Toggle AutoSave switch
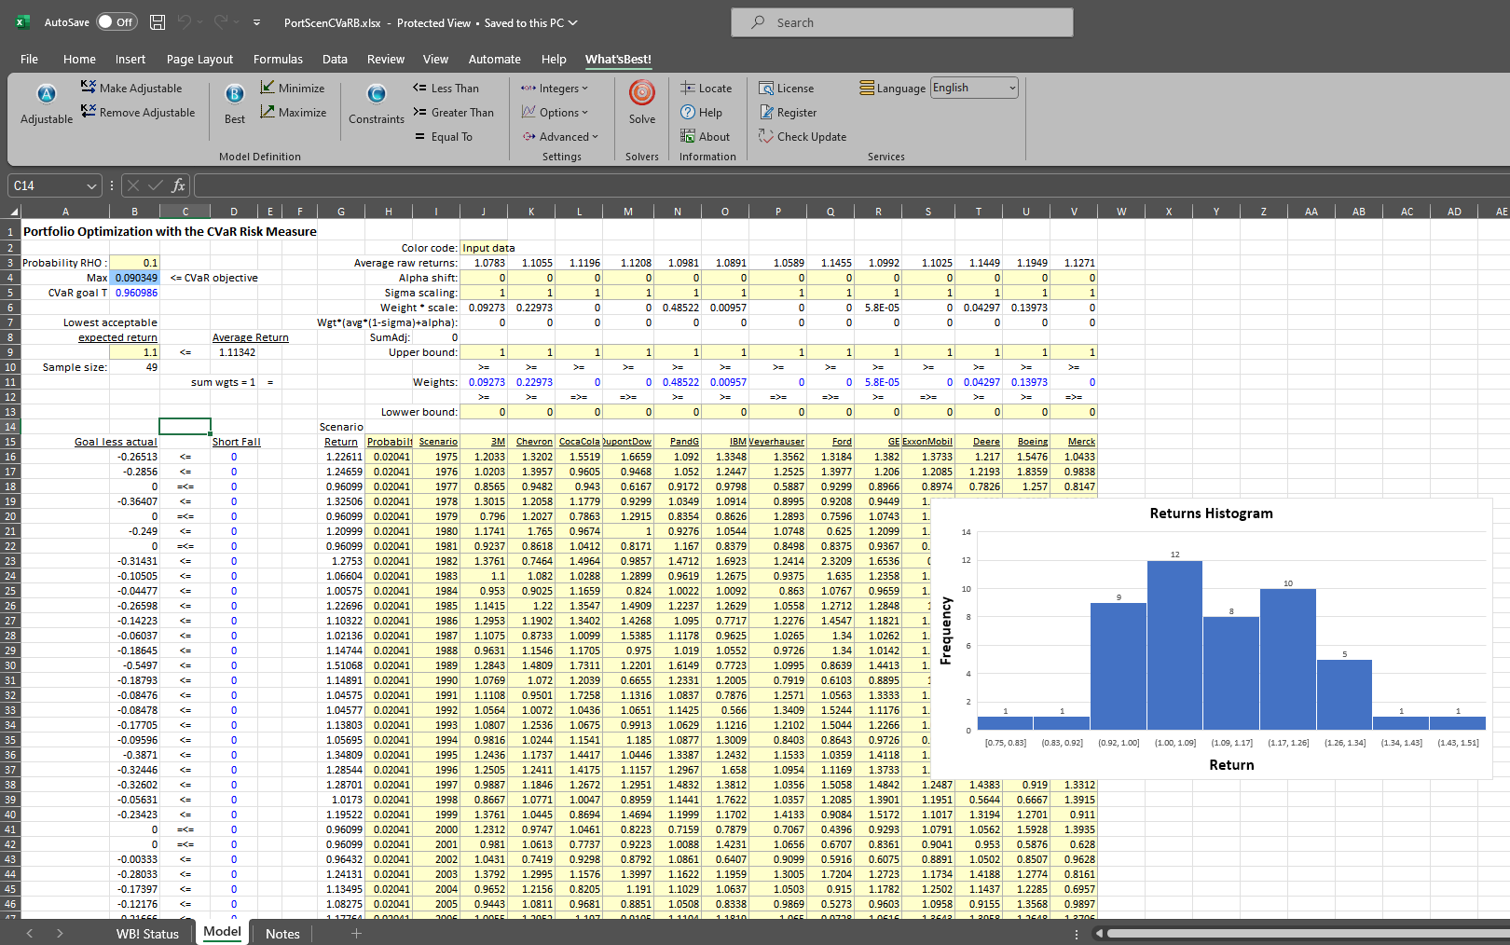The image size is (1510, 945). click(x=117, y=22)
